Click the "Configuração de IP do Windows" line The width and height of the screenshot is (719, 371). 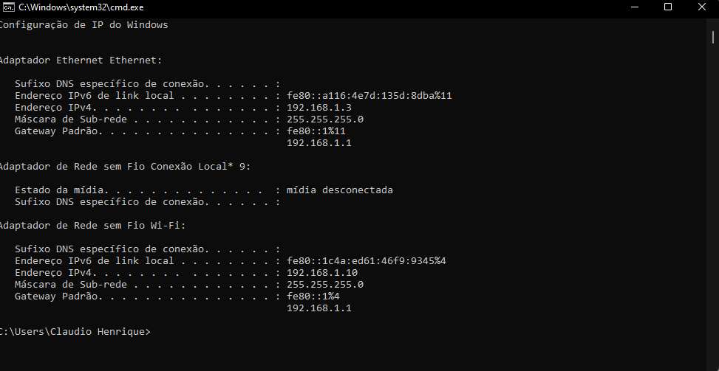[84, 24]
